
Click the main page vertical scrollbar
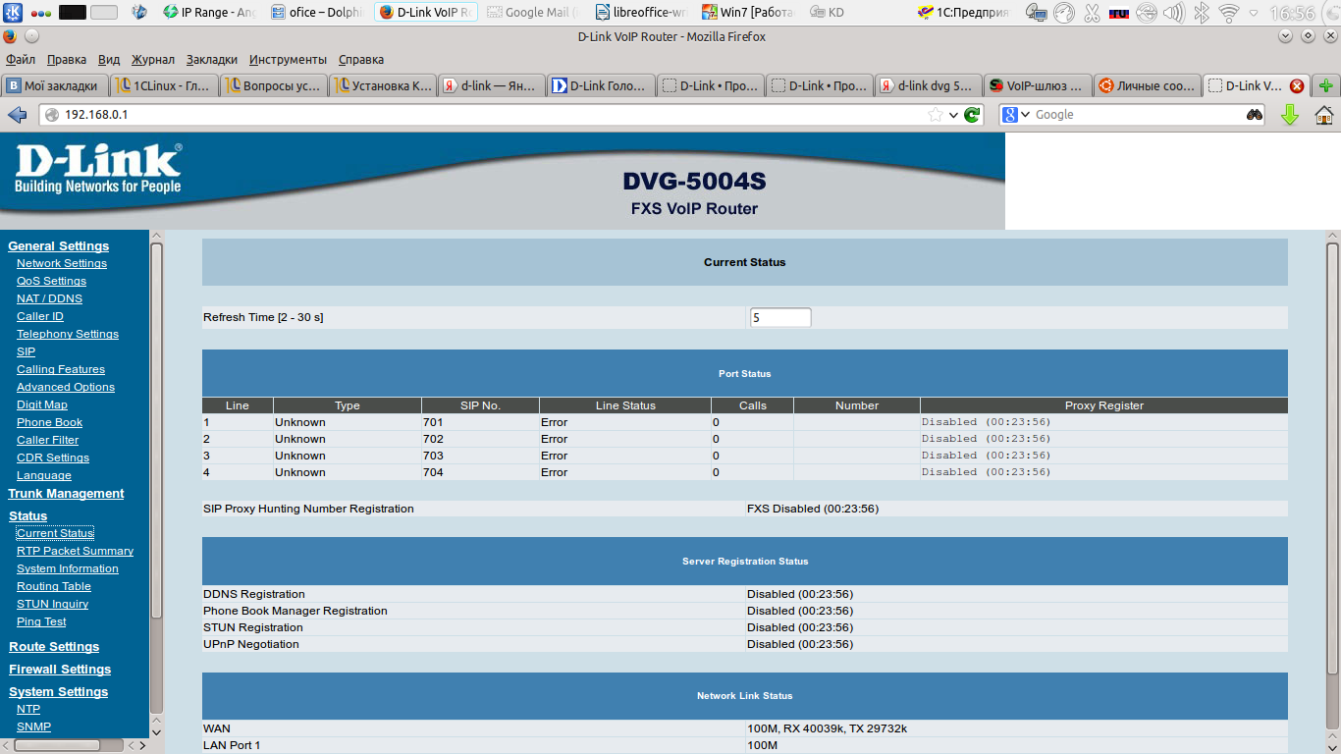(x=1333, y=458)
